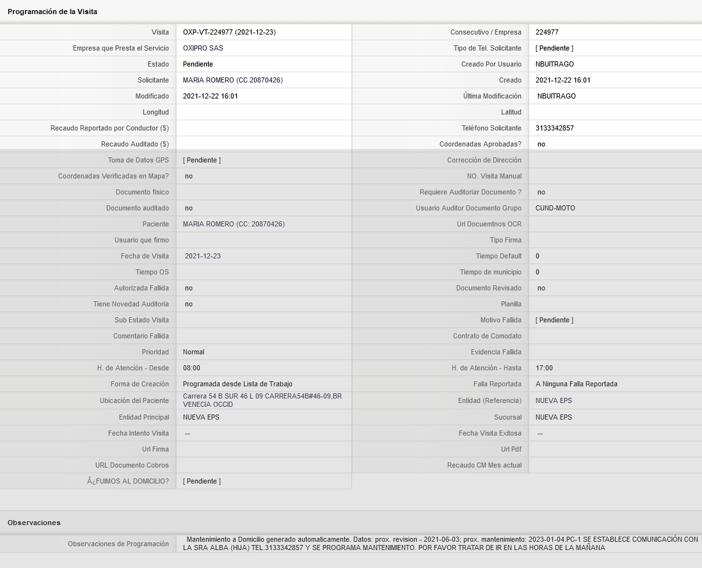Click the Toma de Datos GPS Pendiente value

202,161
